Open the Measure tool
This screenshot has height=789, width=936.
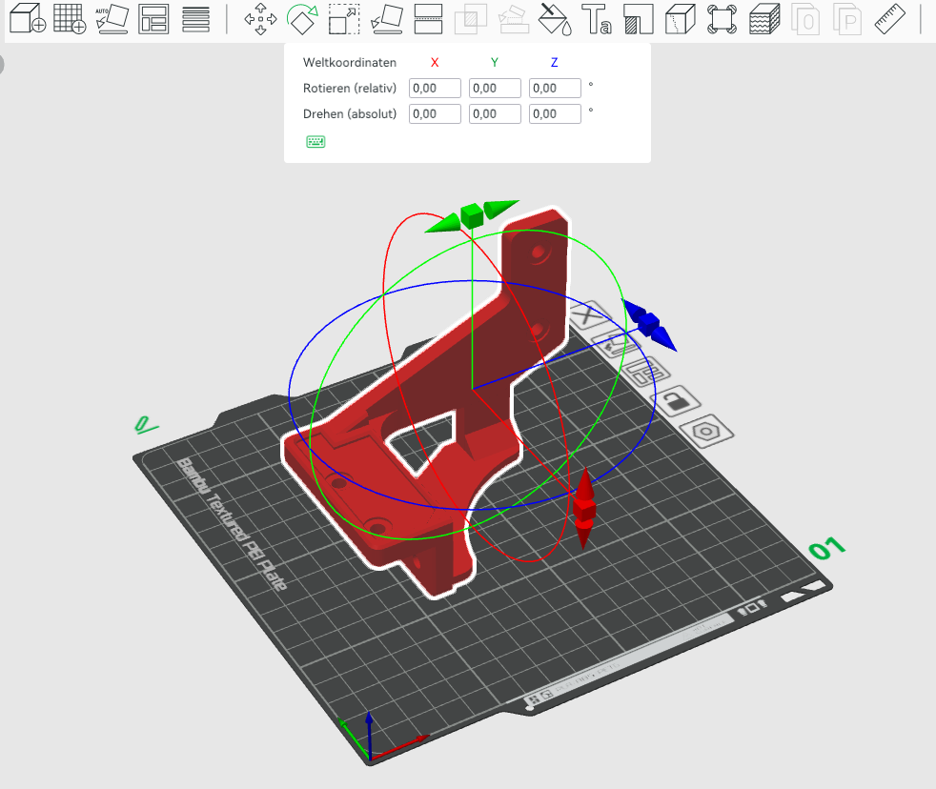pyautogui.click(x=888, y=19)
